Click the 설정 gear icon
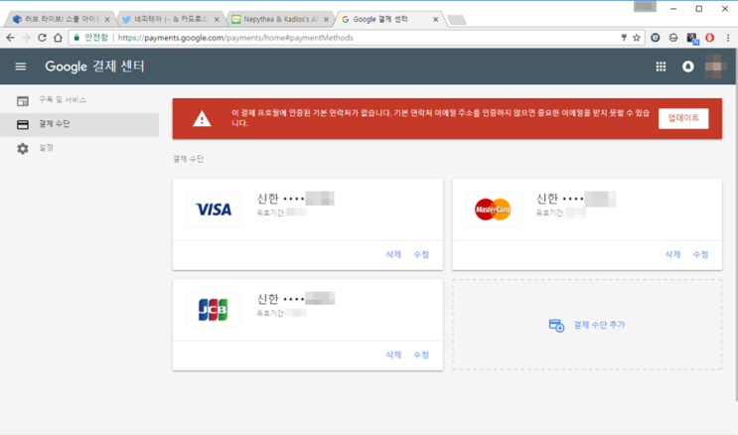The width and height of the screenshot is (738, 435). pos(23,149)
